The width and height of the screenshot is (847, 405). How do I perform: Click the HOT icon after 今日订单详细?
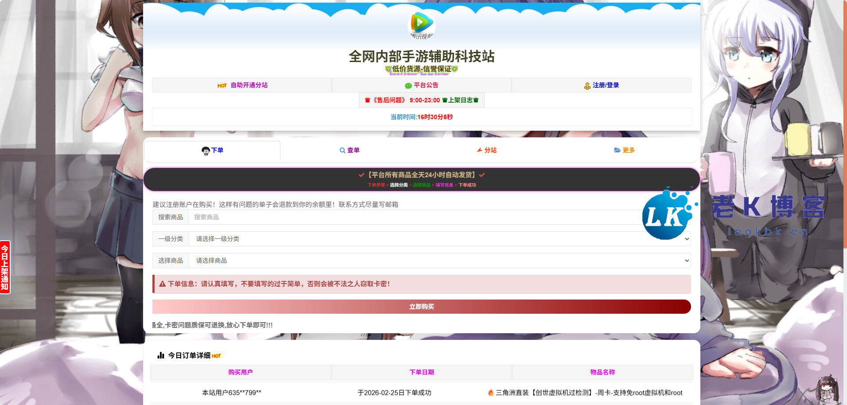[216, 355]
